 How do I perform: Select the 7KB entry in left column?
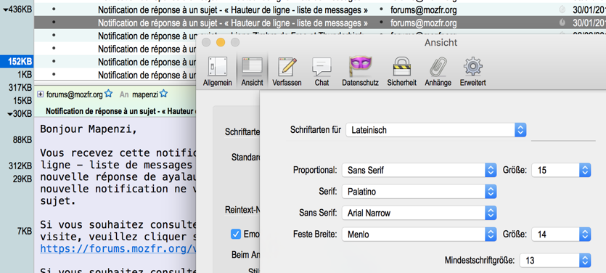click(25, 231)
